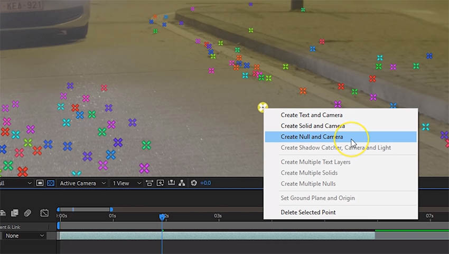Click the reset exposure icon

tap(194, 183)
